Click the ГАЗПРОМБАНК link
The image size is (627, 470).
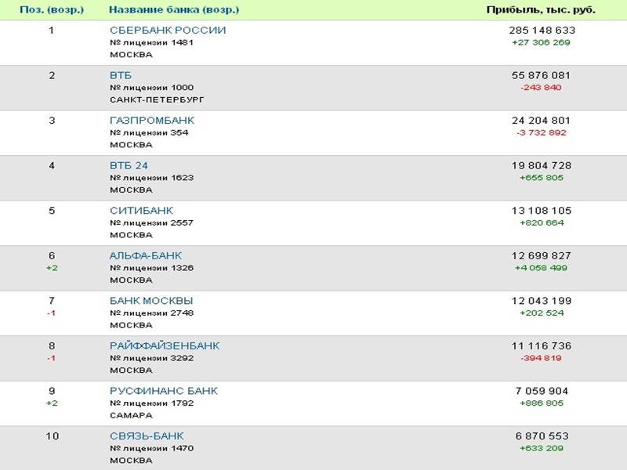point(152,121)
